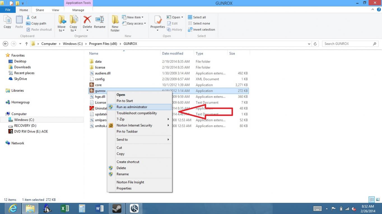
Task: Open Steam from the taskbar
Action: coord(117,208)
